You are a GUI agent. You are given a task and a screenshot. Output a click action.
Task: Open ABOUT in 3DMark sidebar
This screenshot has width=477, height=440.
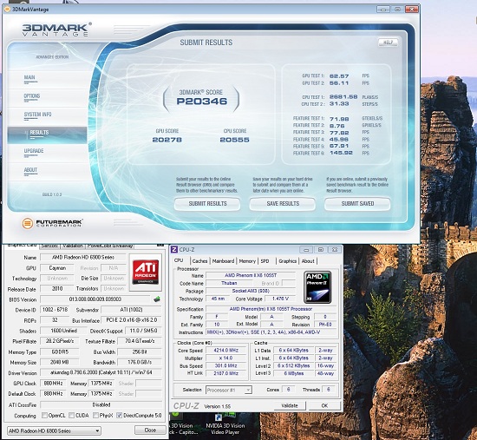[30, 170]
